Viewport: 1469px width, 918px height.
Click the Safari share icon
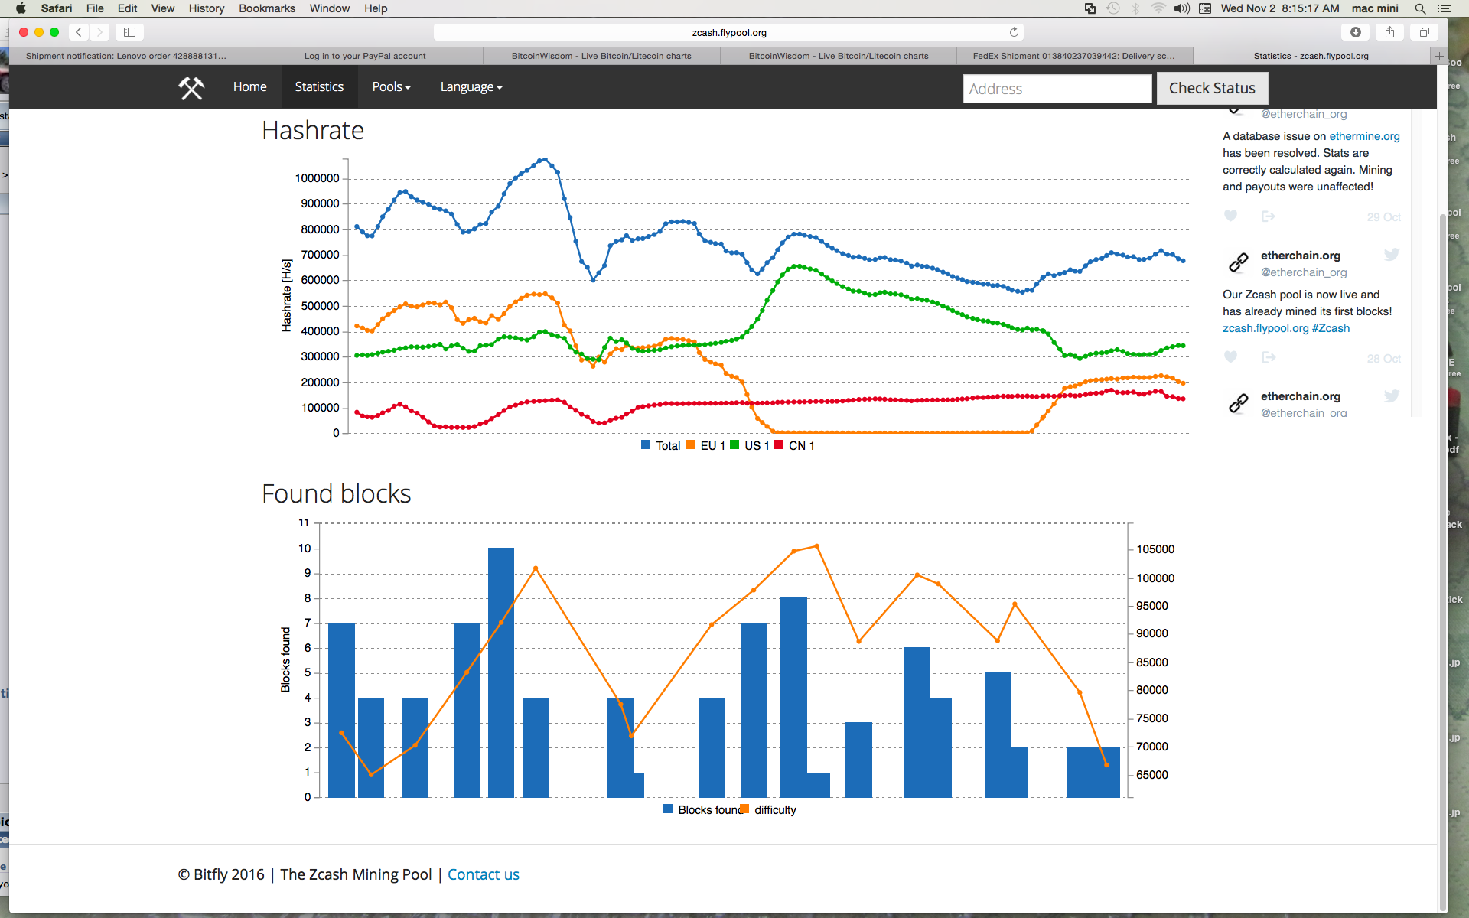1389,32
